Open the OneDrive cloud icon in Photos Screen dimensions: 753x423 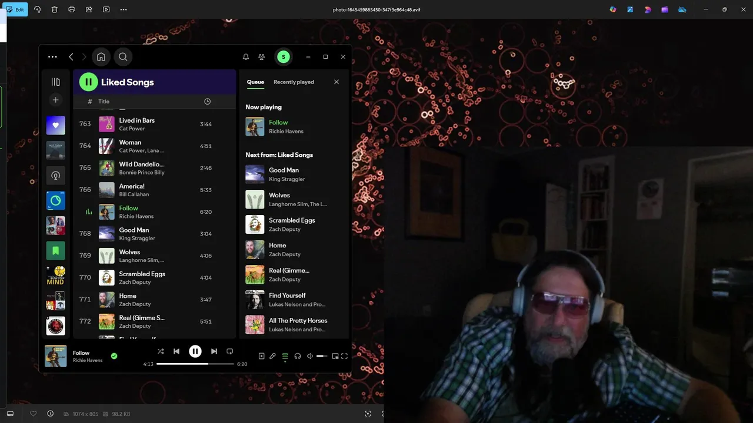pyautogui.click(x=682, y=9)
